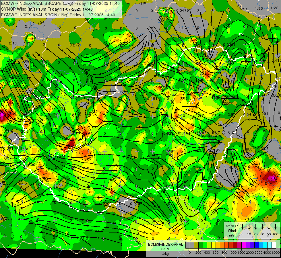Click the 20 m/s wind arrow in SYNOP legend
Screen dimensions: 281x258
[256, 227]
